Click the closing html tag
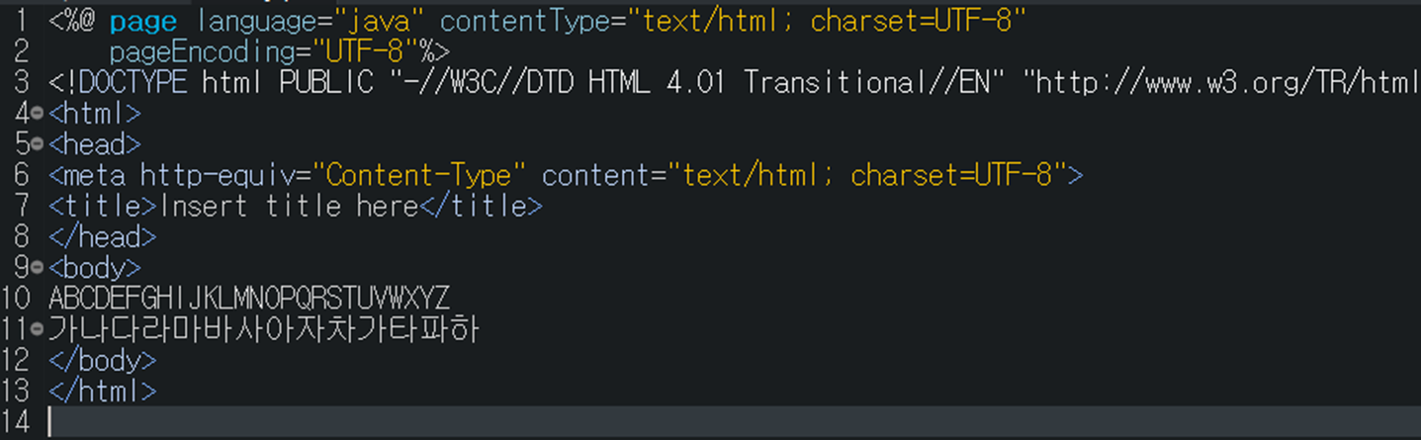The image size is (1421, 440). pyautogui.click(x=102, y=391)
